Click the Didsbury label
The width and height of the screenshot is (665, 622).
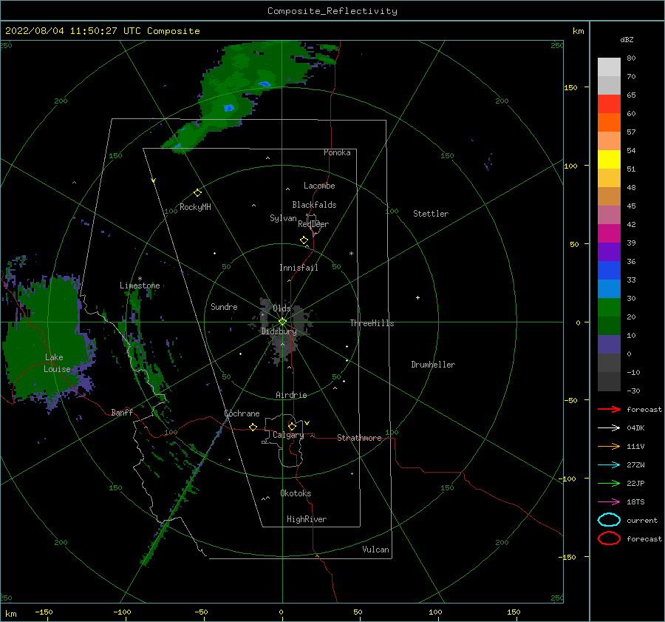tap(279, 331)
